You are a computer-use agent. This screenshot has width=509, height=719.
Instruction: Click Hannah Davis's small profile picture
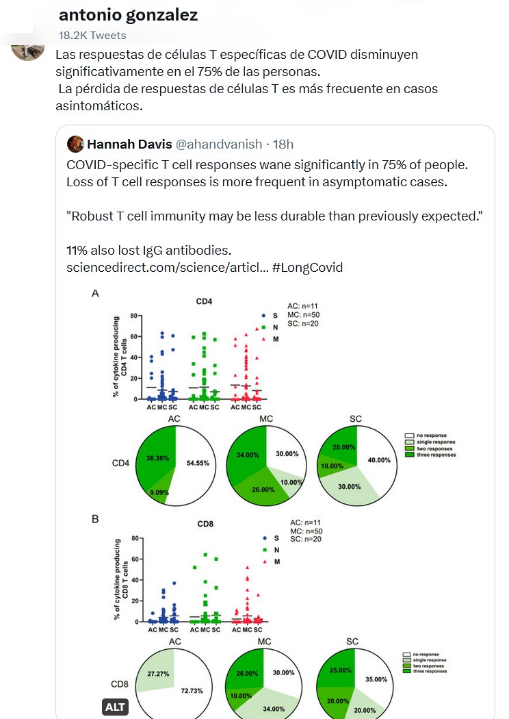pyautogui.click(x=75, y=144)
